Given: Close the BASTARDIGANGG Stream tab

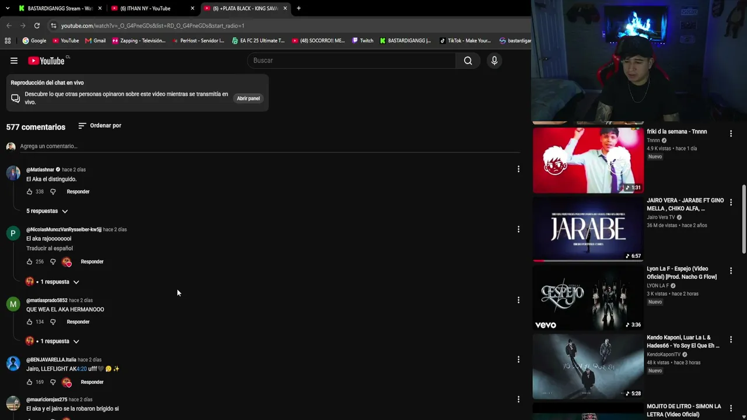Looking at the screenshot, I should click(x=100, y=8).
